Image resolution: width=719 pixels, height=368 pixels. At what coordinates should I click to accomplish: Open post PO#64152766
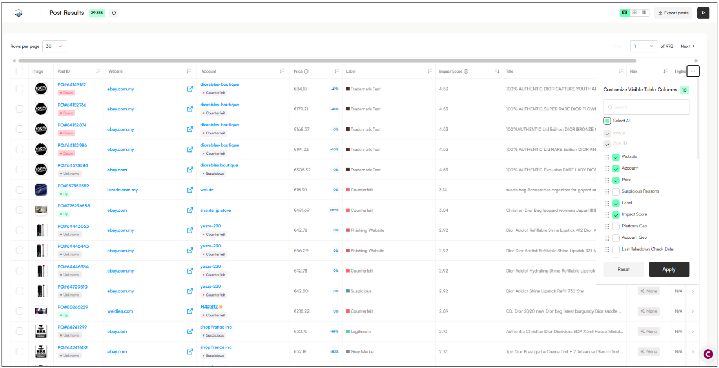[72, 105]
